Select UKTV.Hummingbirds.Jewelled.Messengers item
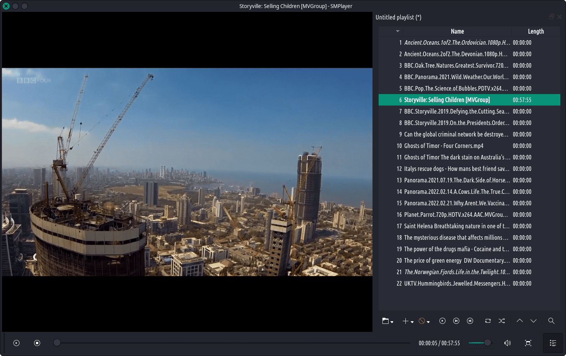 click(x=469, y=283)
